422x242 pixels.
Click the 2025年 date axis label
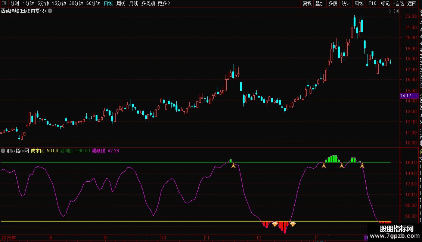pos(9,238)
